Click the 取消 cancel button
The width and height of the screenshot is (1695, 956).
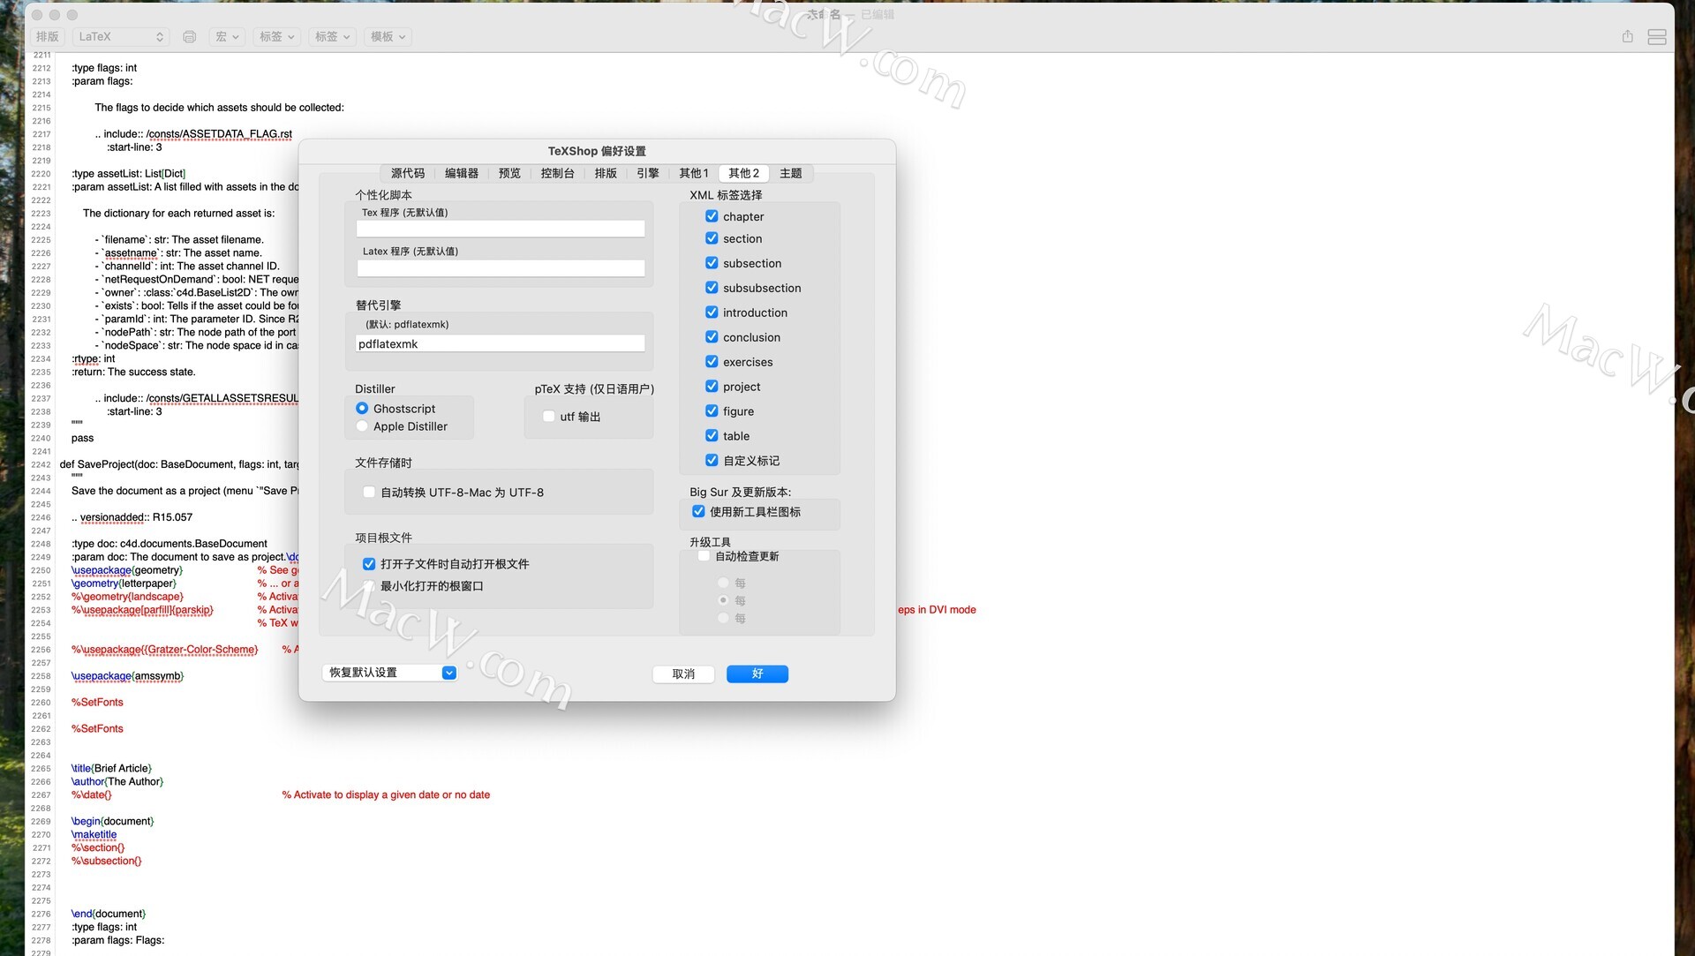[683, 674]
